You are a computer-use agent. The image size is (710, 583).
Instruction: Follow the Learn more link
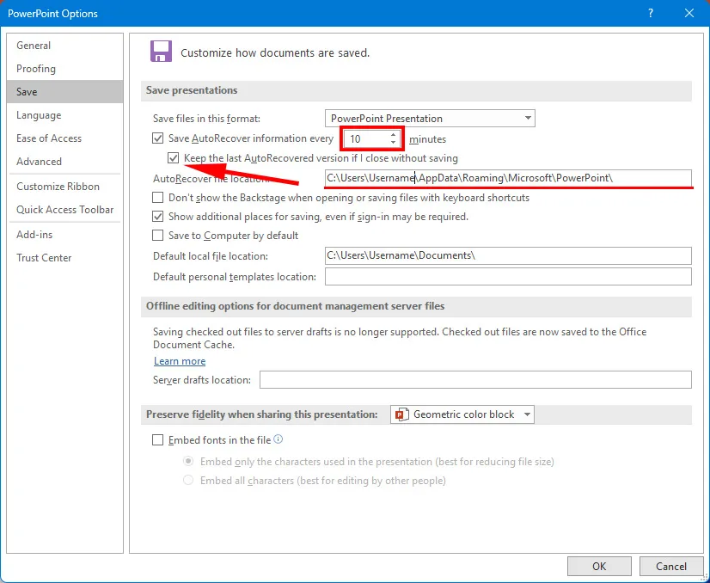pos(180,361)
